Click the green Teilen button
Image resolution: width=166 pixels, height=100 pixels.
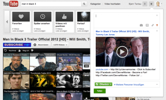(100, 91)
